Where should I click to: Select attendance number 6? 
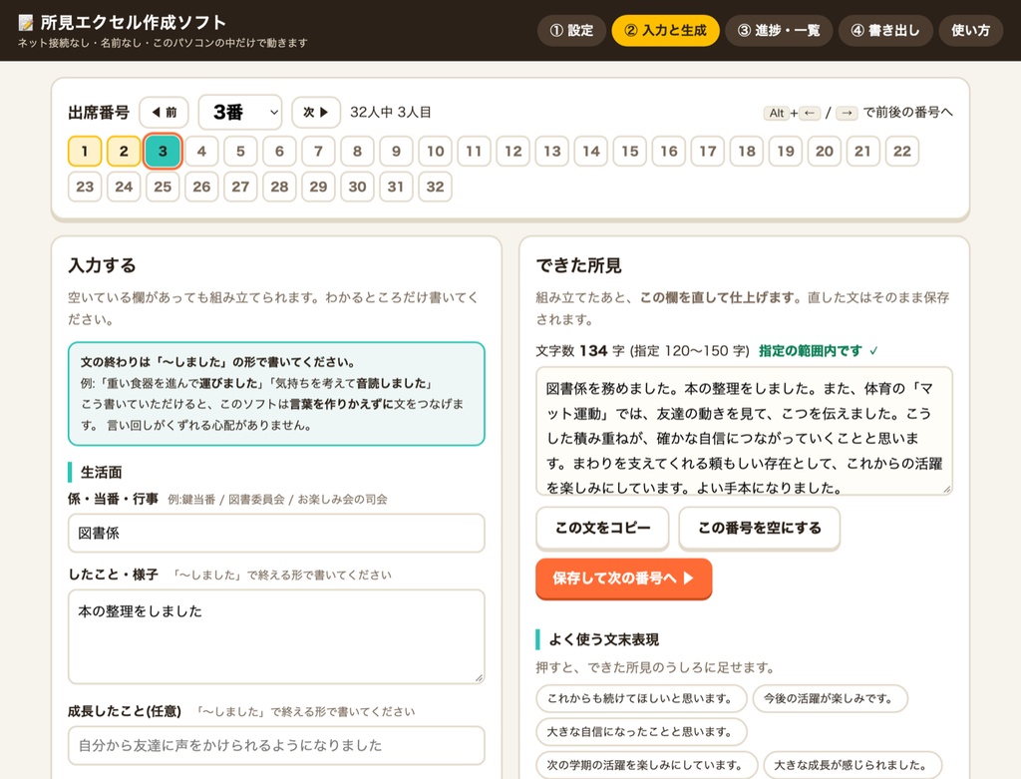click(x=279, y=151)
